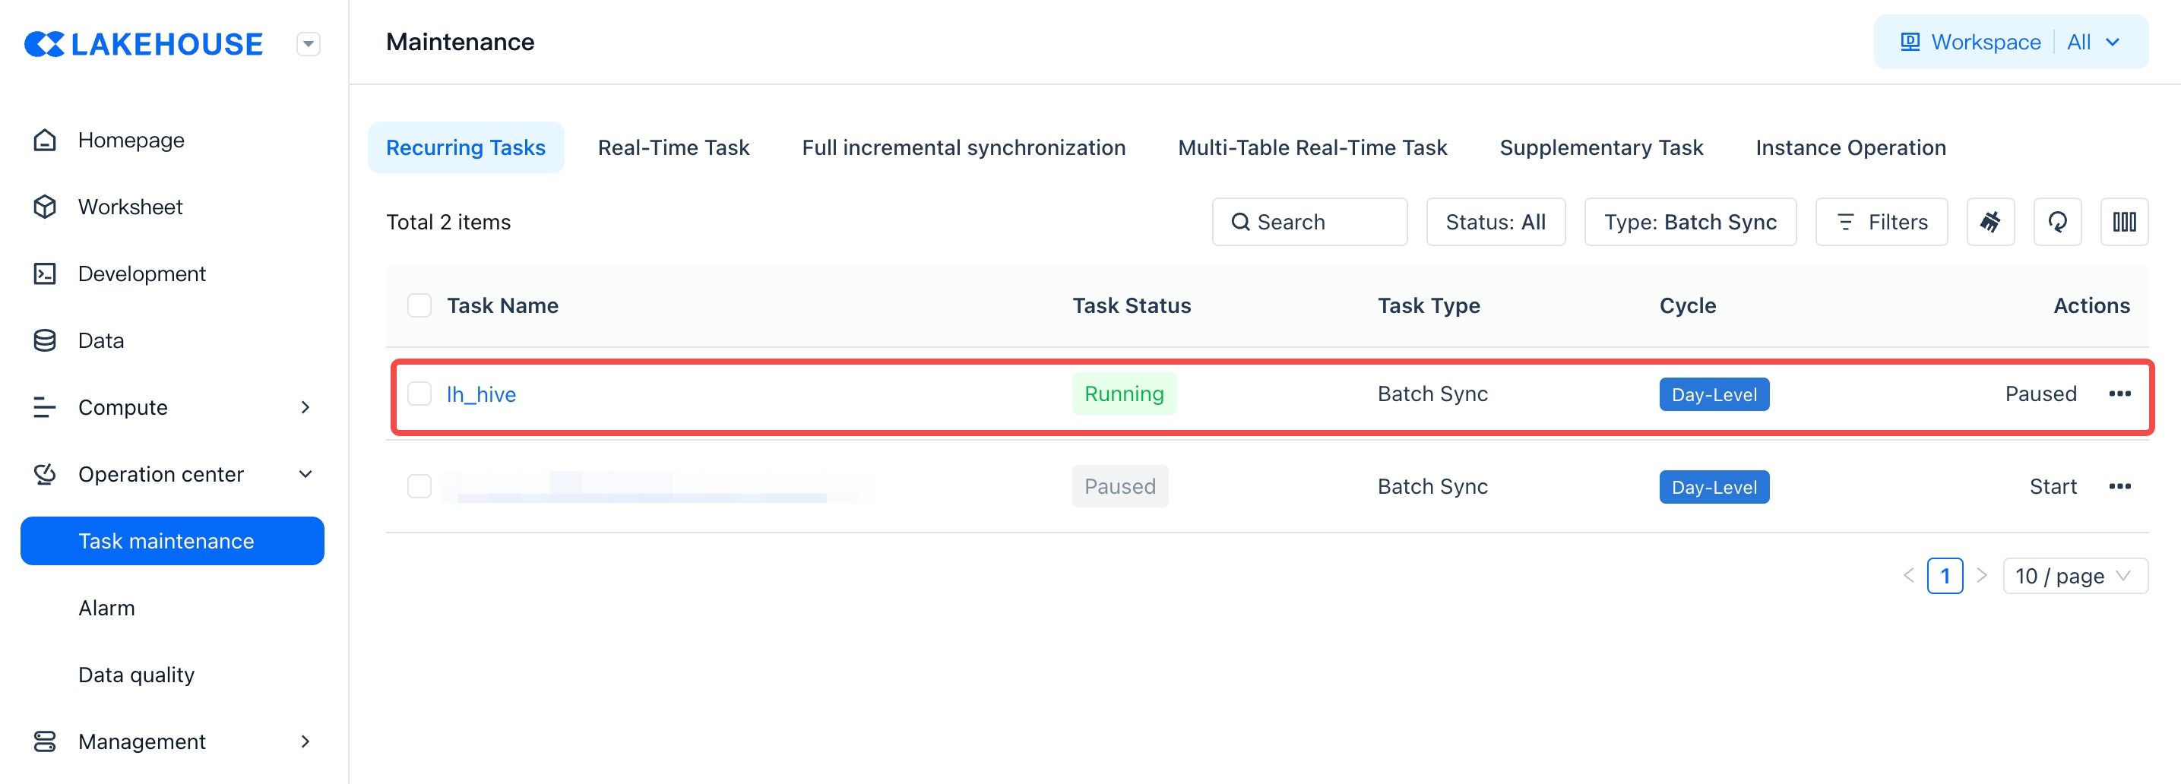Select all tasks via the header checkbox

click(419, 305)
